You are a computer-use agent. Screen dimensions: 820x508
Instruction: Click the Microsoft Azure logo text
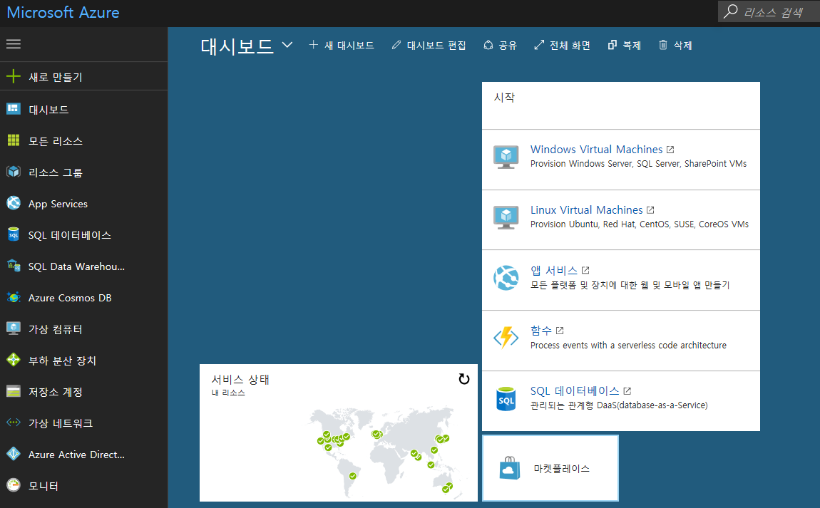pyautogui.click(x=63, y=13)
